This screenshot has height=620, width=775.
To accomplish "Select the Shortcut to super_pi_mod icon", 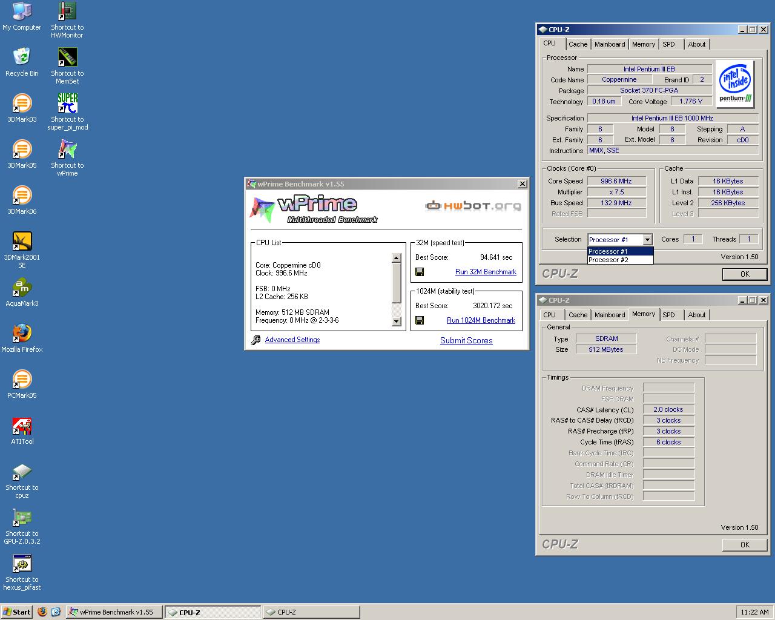I will point(67,112).
